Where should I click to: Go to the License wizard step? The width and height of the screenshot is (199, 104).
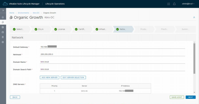tap(61, 29)
